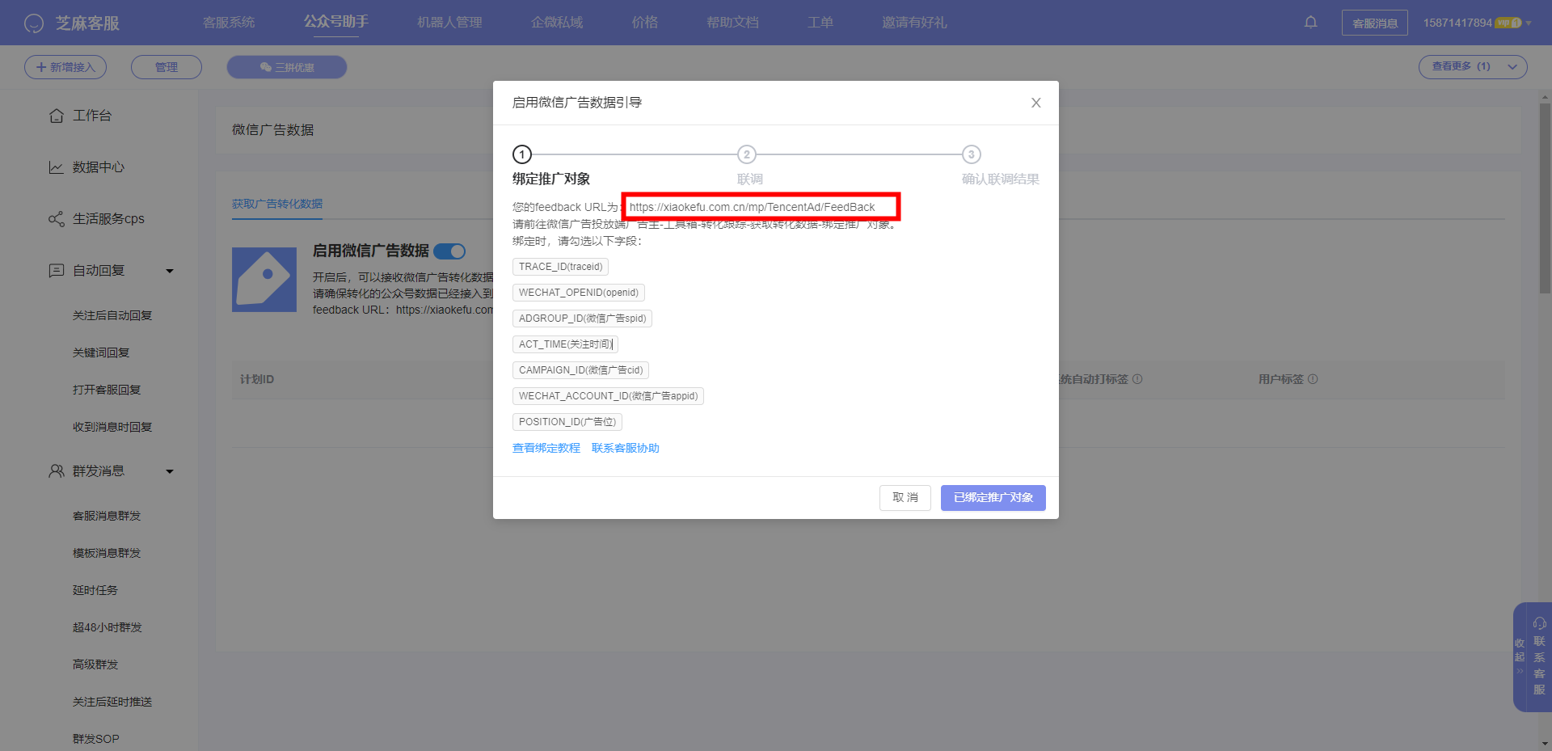Open the 企微私域 top menu
1552x751 pixels.
(x=557, y=23)
